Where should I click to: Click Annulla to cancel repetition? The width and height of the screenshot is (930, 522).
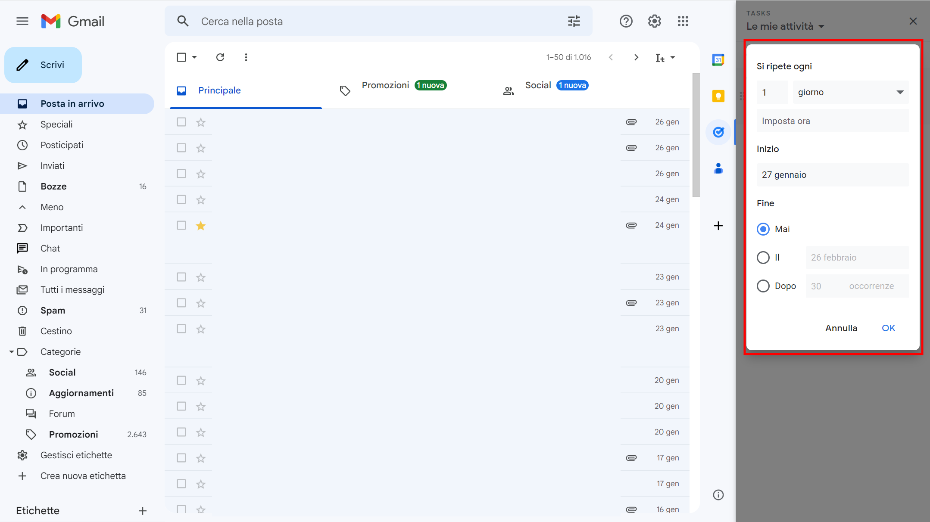pyautogui.click(x=841, y=328)
